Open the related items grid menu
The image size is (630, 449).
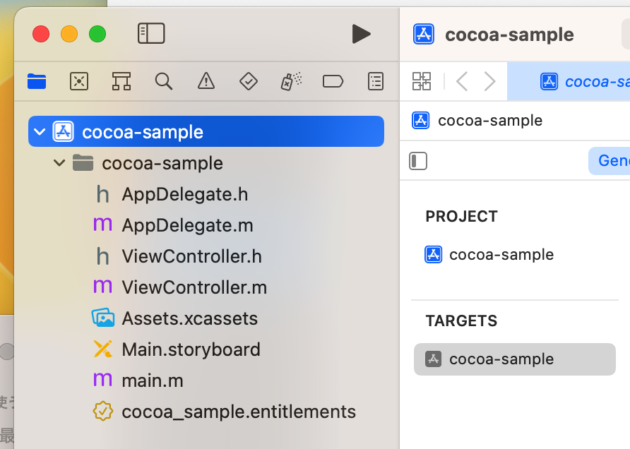click(x=421, y=81)
